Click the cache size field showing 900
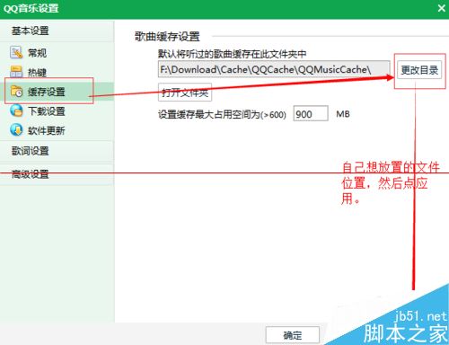 pos(311,114)
